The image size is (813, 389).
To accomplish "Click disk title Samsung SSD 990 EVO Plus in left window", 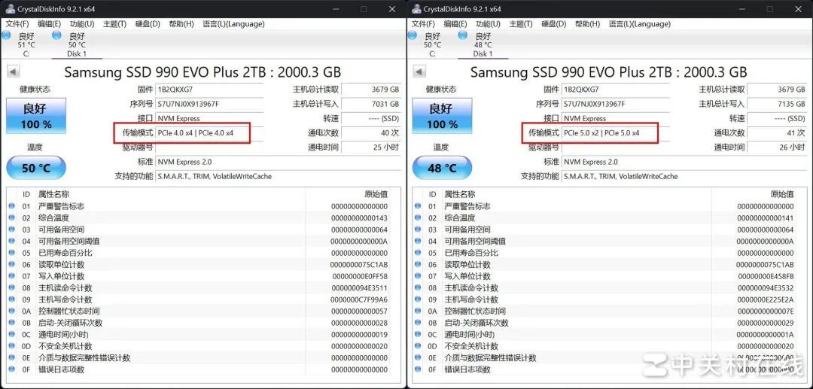I will pos(202,72).
